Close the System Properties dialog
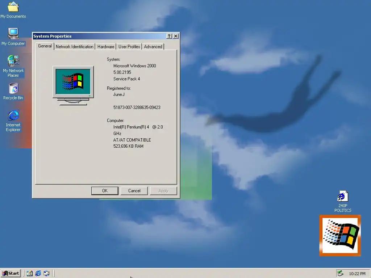This screenshot has width=371, height=278. [176, 36]
